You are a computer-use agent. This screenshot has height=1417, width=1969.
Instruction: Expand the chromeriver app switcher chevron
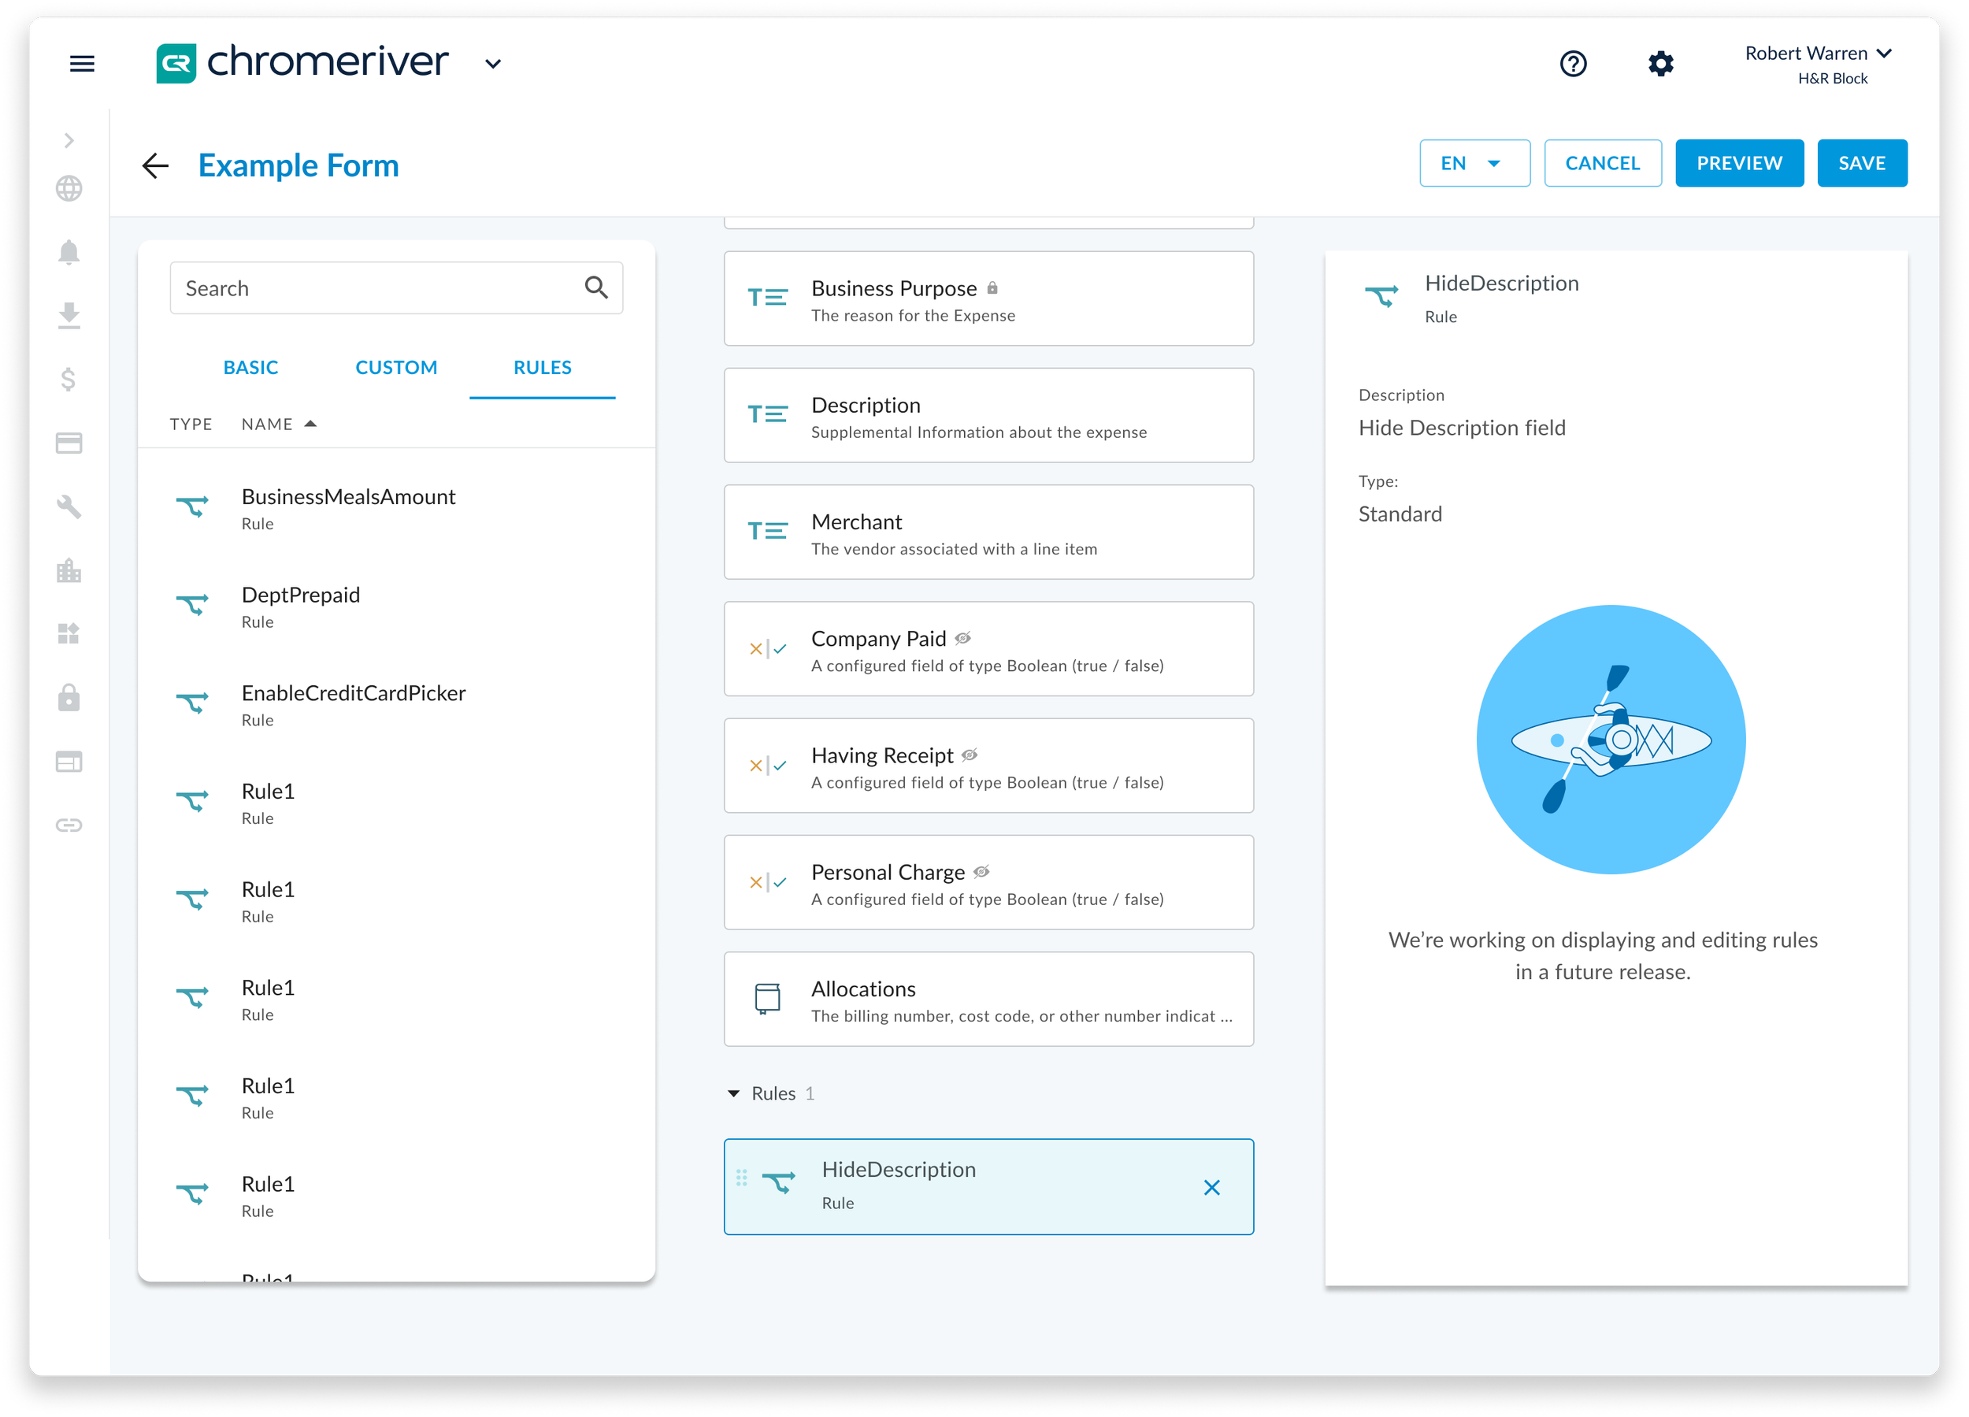(x=492, y=63)
